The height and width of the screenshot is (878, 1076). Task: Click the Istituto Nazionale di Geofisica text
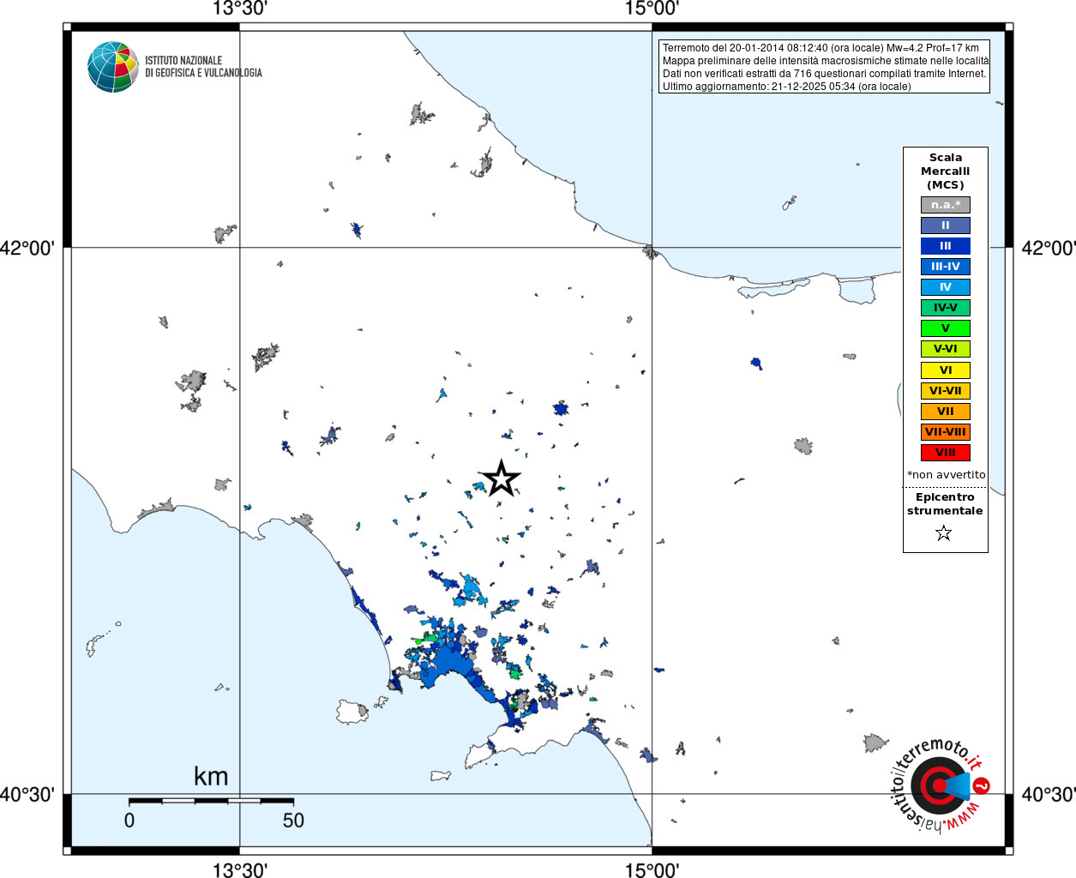pos(203,67)
